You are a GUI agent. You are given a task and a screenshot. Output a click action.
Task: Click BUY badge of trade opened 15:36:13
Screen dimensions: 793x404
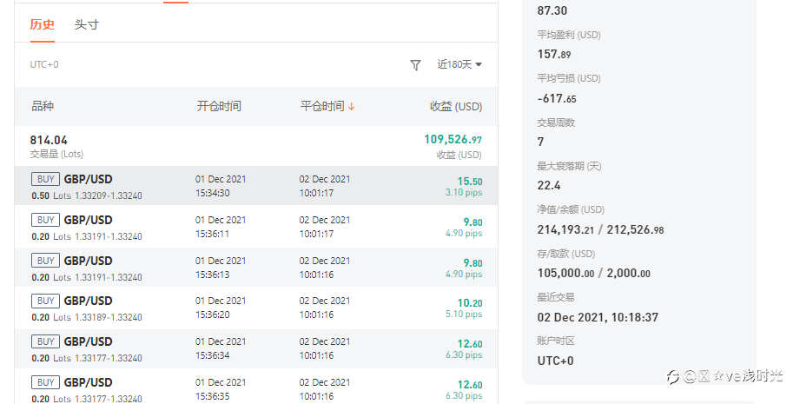pyautogui.click(x=45, y=261)
